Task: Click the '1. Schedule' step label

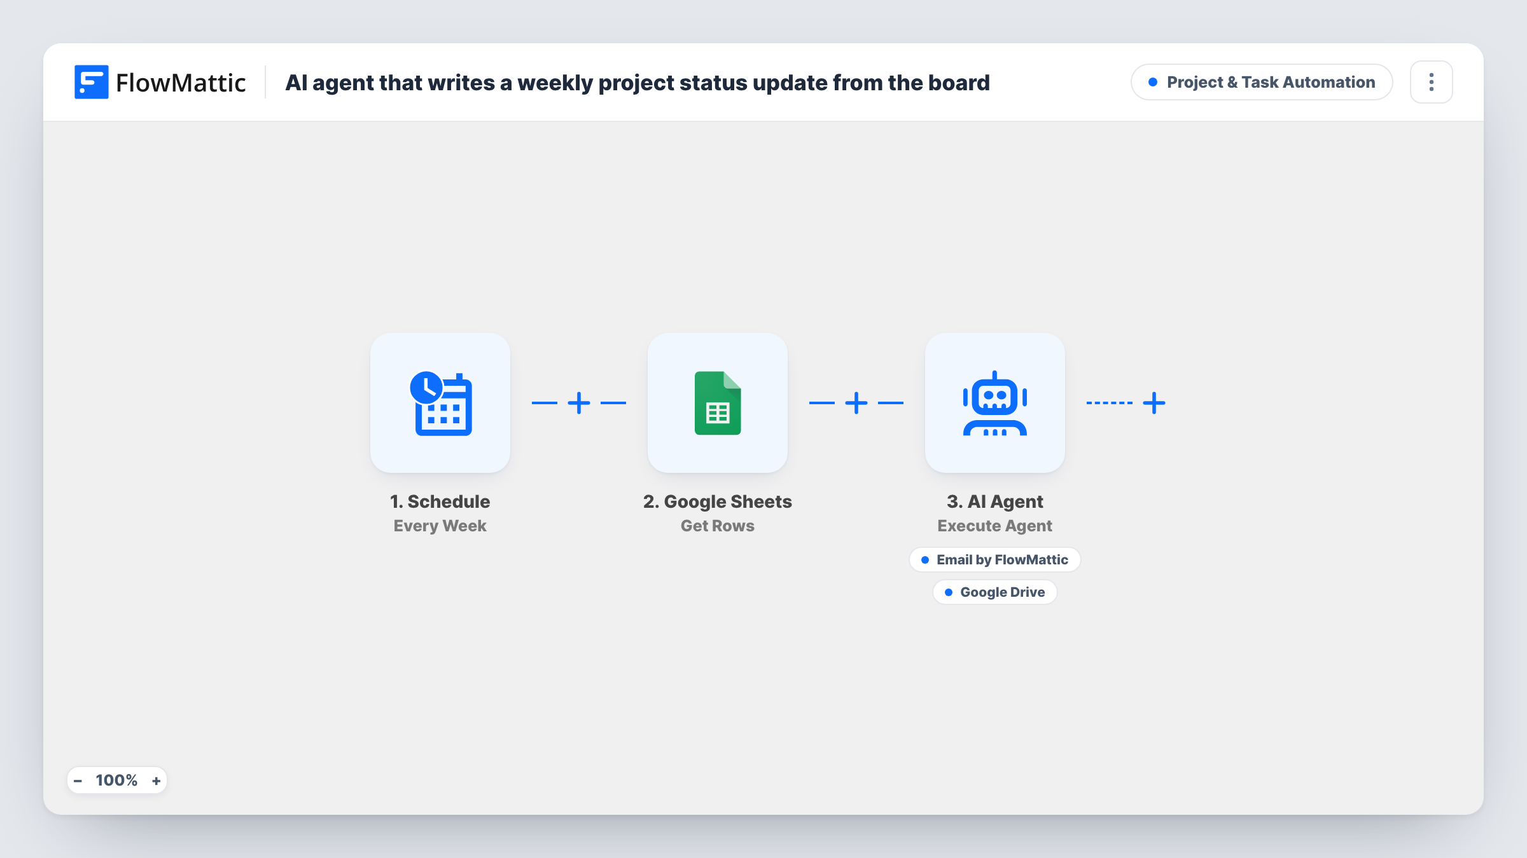Action: coord(440,501)
